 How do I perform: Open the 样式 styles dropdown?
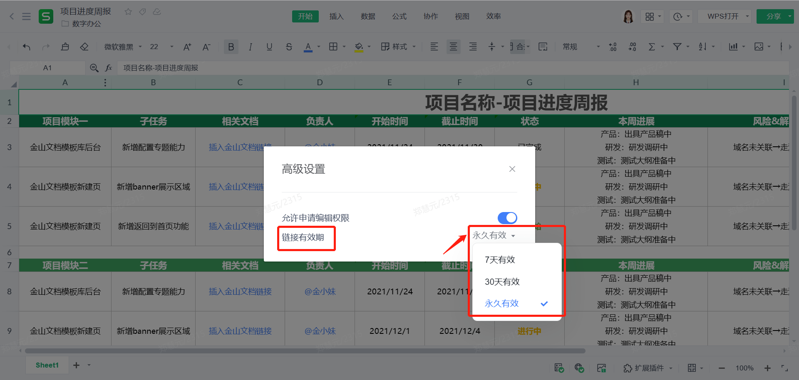tap(398, 47)
